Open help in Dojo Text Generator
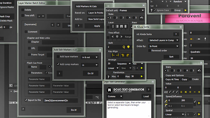 pos(149,90)
